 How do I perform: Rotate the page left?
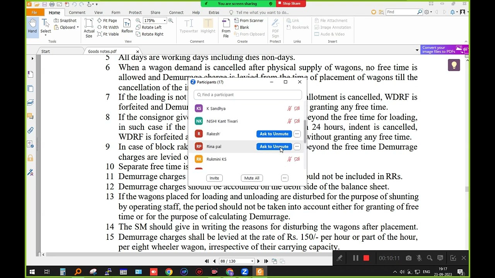coord(149,27)
